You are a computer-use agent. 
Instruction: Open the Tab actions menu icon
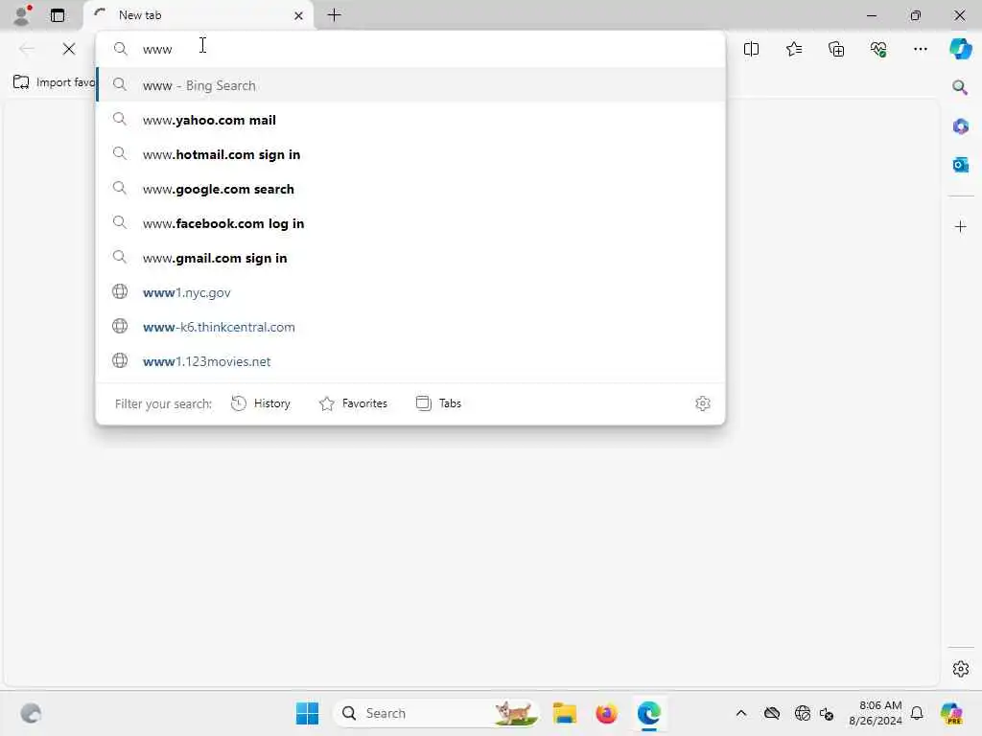click(x=57, y=15)
